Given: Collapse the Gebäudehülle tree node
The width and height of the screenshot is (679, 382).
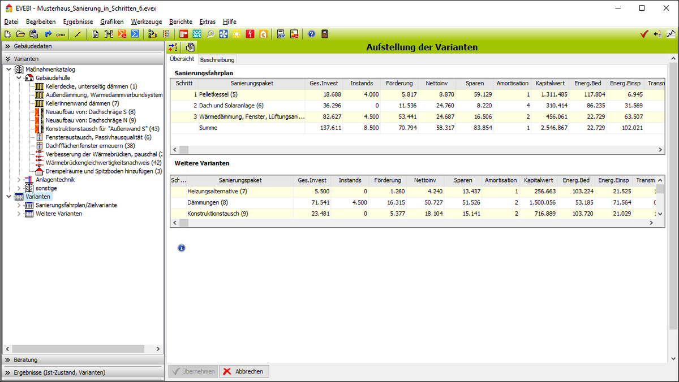Looking at the screenshot, I should point(19,77).
